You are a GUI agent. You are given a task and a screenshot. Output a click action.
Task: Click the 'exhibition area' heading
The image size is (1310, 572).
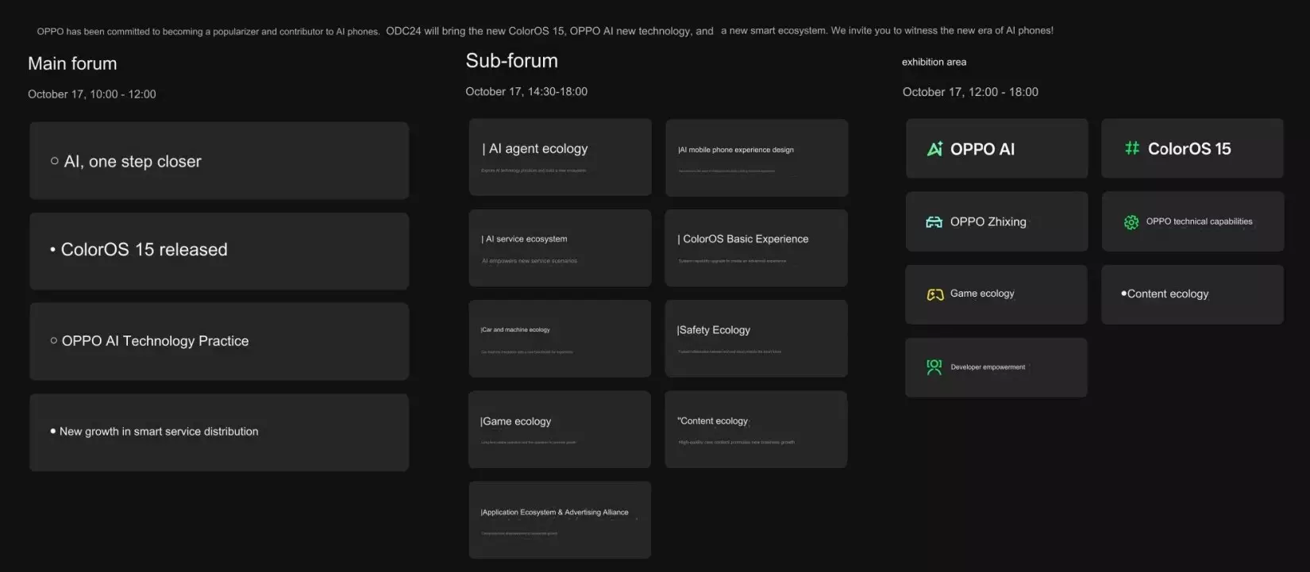tap(934, 62)
